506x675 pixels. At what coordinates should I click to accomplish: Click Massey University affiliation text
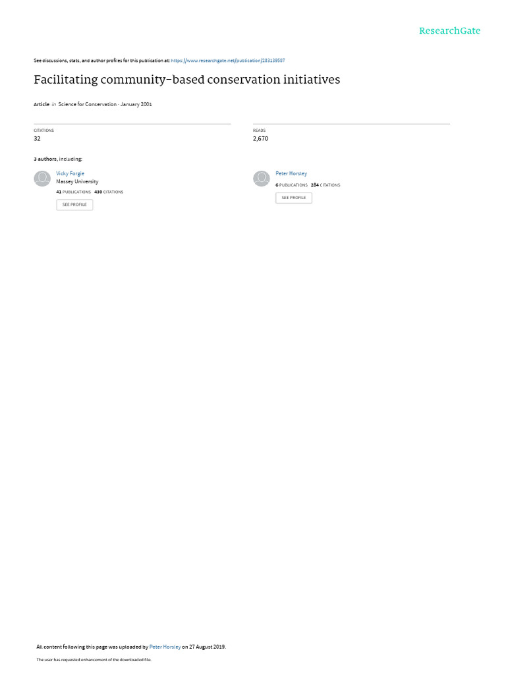(77, 182)
